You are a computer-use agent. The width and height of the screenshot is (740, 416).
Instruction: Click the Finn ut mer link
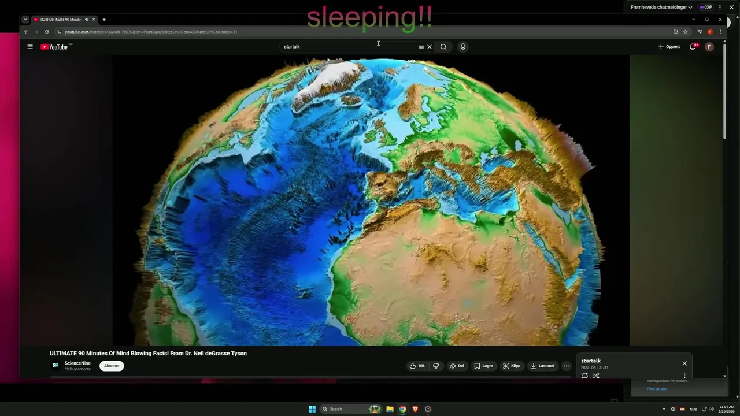[x=657, y=389]
